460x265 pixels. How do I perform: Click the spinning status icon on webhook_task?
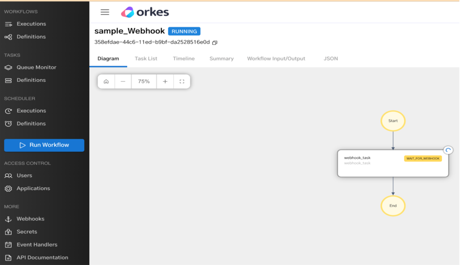(448, 150)
